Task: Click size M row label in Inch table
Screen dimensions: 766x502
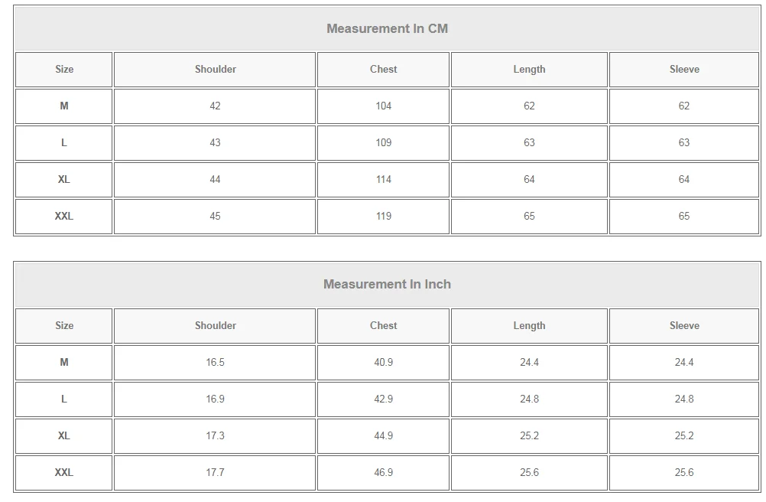Action: 64,362
